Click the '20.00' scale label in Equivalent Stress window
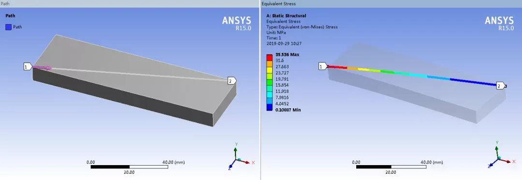 pos(391,172)
